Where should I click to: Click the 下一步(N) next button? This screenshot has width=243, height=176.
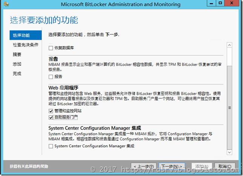coord(172,167)
